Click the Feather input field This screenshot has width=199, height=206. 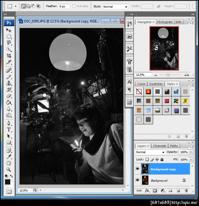click(64, 6)
